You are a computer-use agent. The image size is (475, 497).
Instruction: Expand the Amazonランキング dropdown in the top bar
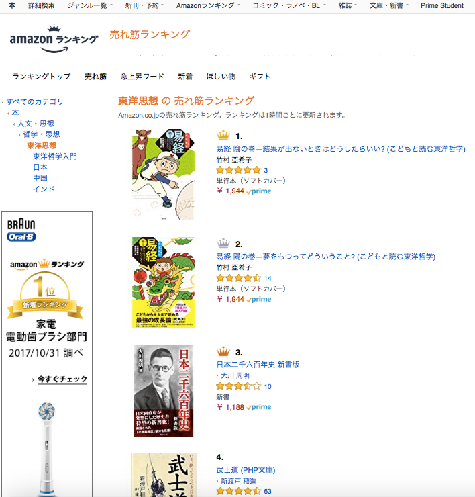tap(208, 5)
